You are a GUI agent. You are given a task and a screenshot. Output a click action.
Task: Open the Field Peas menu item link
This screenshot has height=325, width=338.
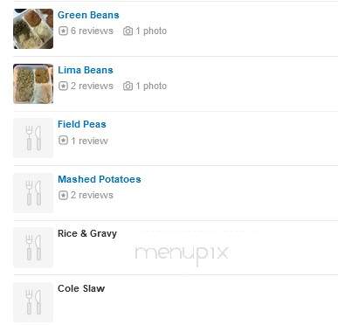82,124
